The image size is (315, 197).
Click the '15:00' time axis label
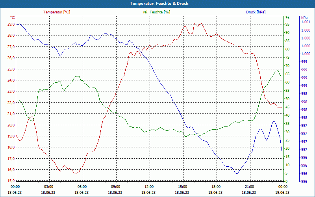click(183, 186)
